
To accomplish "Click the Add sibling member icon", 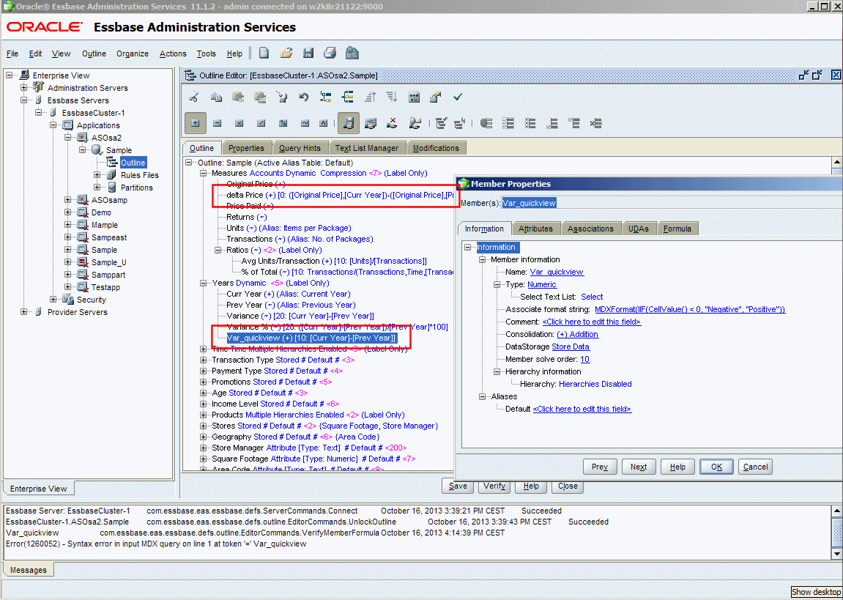I will [x=348, y=97].
